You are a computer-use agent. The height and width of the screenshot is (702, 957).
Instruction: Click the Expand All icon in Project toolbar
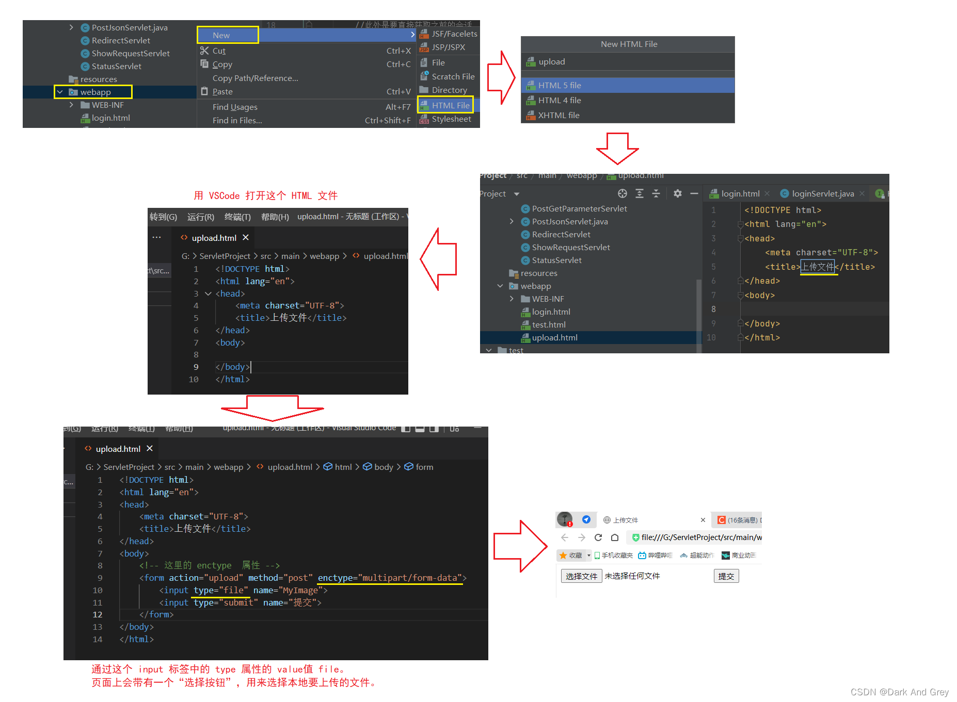[x=640, y=193]
